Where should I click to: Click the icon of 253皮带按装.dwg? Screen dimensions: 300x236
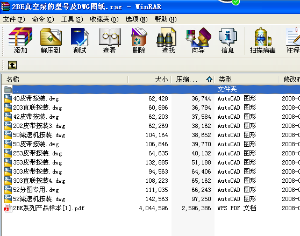click(x=8, y=153)
